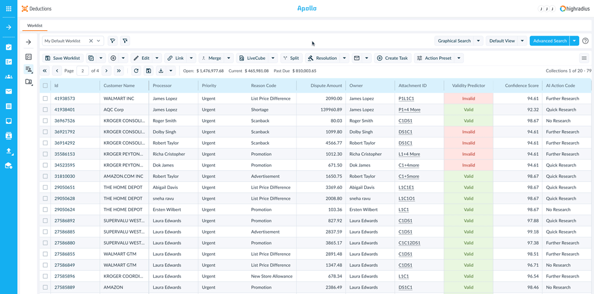Go to next page arrow
The image size is (594, 294).
106,71
